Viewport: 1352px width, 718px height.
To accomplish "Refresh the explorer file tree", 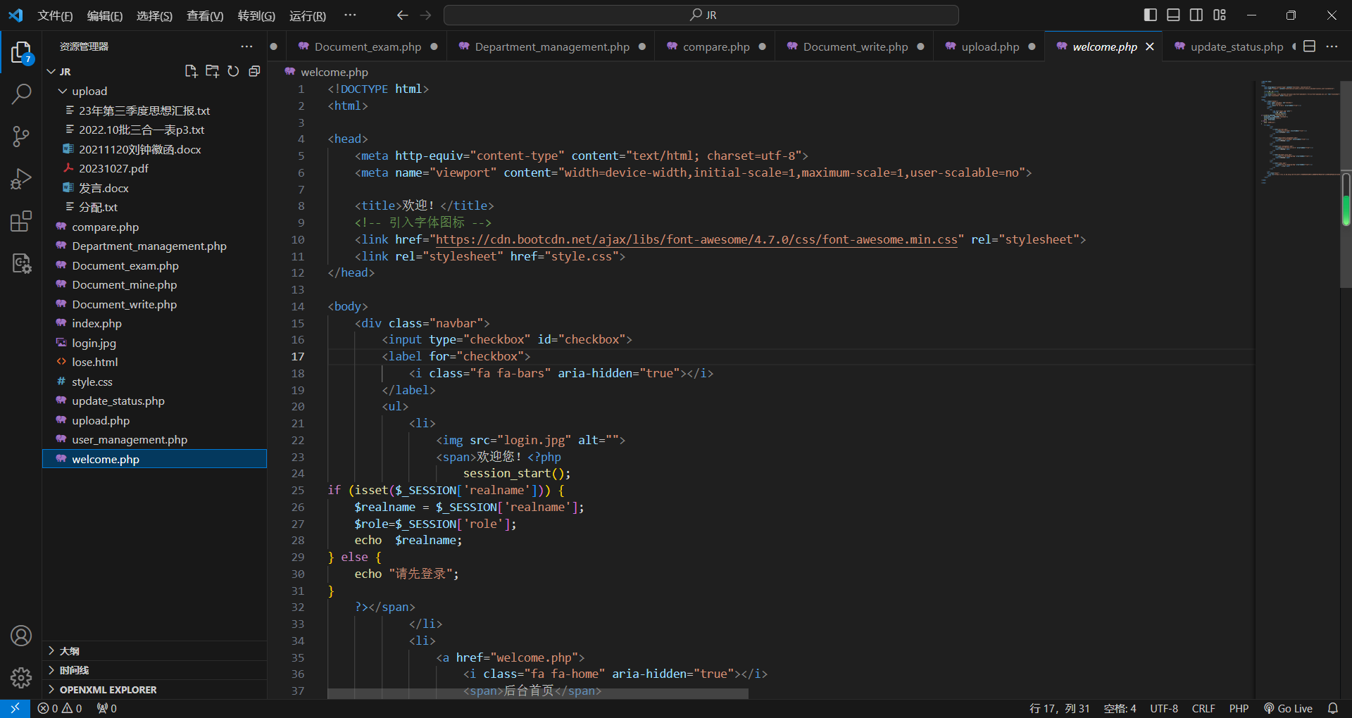I will [x=233, y=71].
